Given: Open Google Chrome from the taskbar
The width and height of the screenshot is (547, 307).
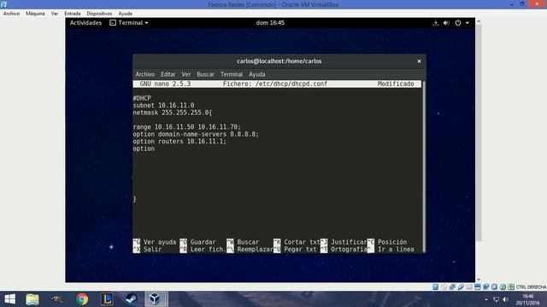Looking at the screenshot, I should (82, 299).
